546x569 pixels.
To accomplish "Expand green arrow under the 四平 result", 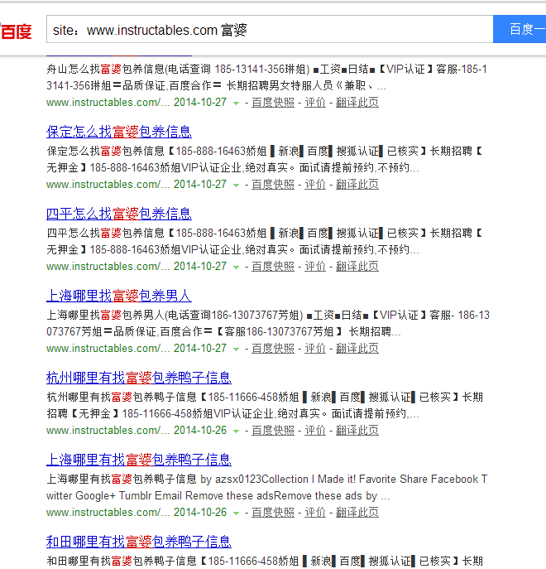I will tap(237, 268).
